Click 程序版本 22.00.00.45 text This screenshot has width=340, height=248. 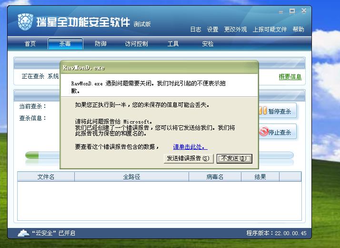coord(276,233)
